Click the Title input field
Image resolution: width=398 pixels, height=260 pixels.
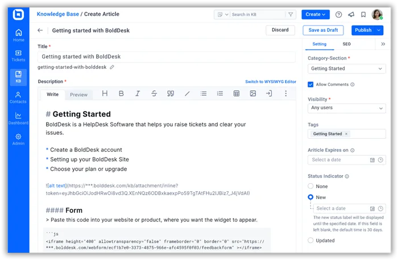167,57
